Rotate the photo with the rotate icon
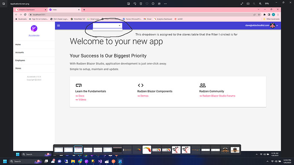Viewport: 294px width, 165px height. (x=135, y=3)
